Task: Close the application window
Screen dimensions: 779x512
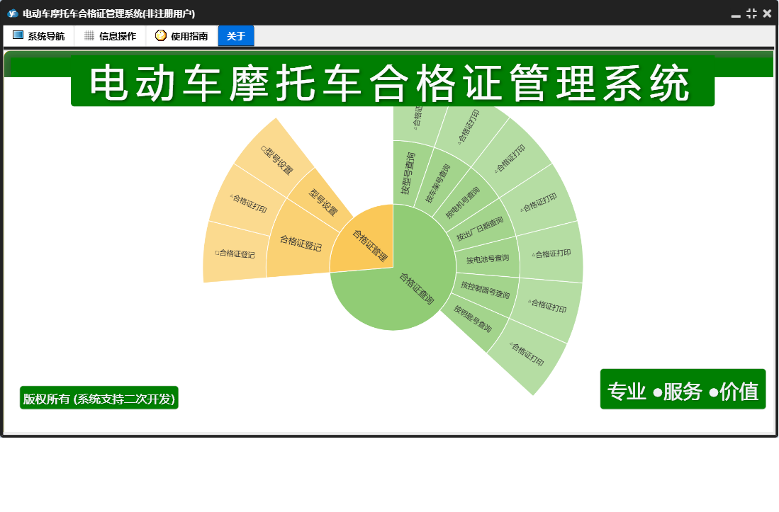Action: [767, 14]
